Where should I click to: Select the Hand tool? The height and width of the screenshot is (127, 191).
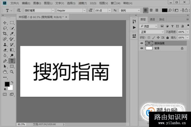point(5,72)
